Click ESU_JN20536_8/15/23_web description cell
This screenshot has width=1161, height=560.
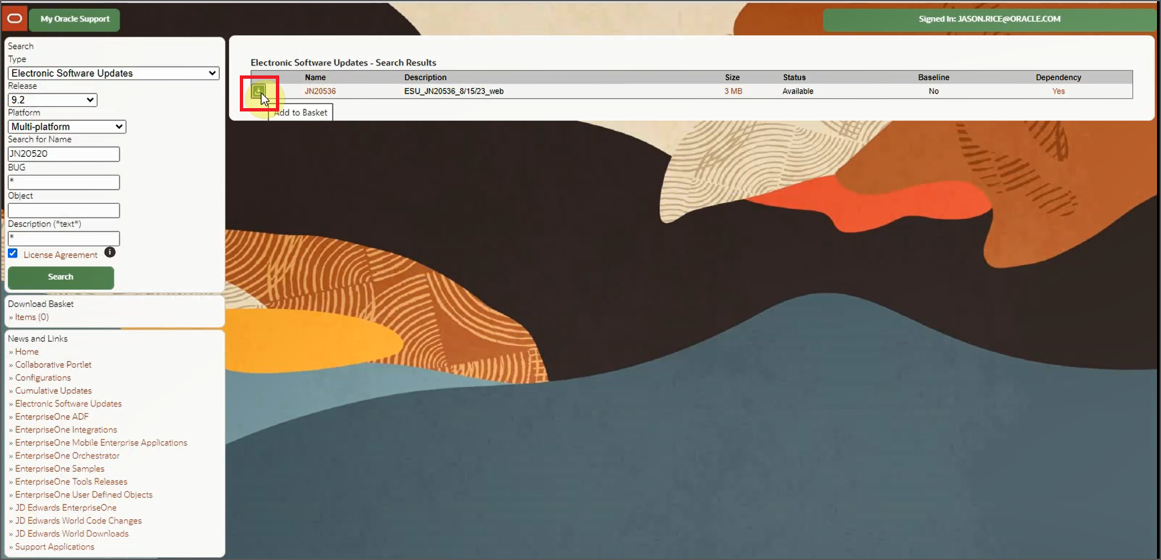pos(454,91)
